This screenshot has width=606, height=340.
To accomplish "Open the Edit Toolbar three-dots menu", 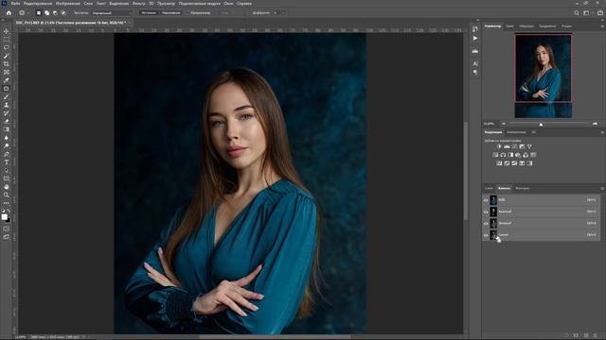I will point(7,203).
